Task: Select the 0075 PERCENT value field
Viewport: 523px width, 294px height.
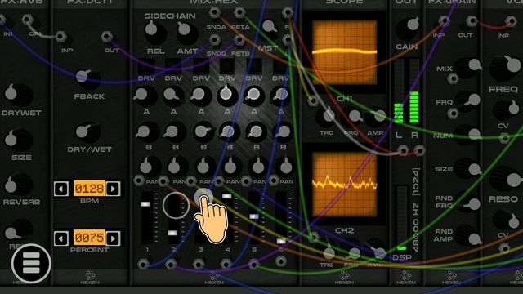Action: (x=89, y=238)
